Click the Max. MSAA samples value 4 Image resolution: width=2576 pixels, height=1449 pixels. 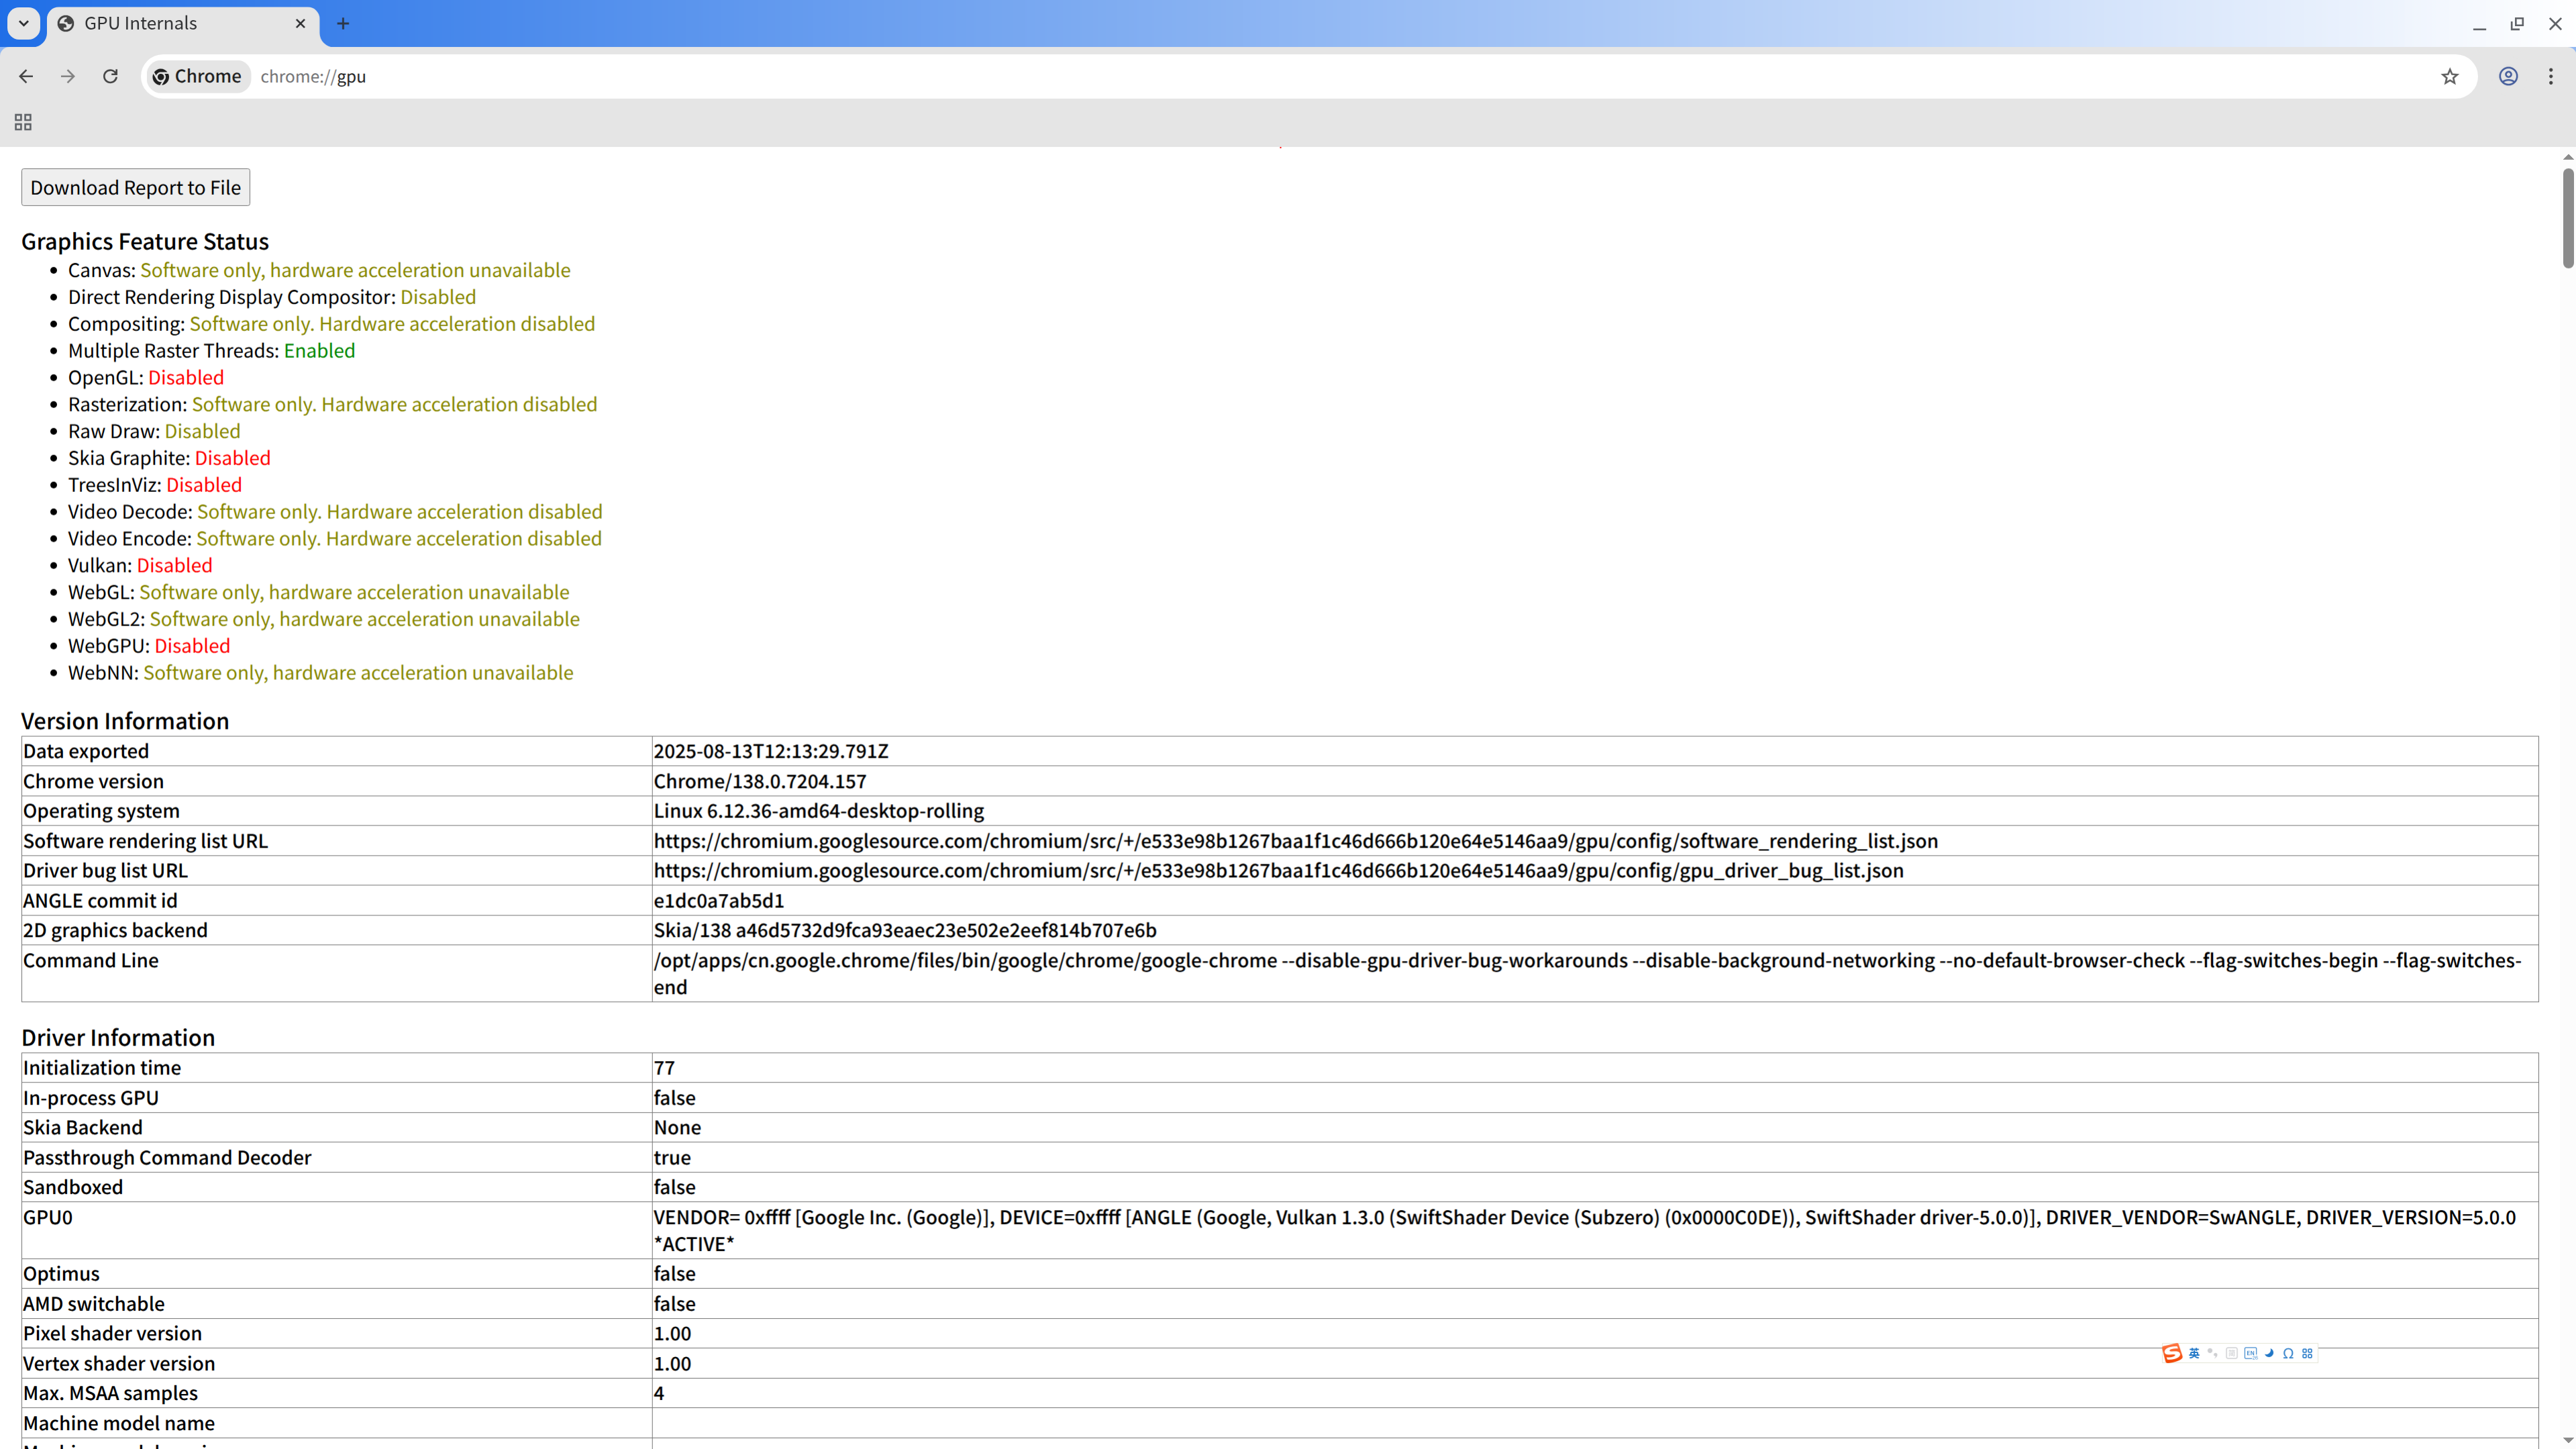[659, 1392]
